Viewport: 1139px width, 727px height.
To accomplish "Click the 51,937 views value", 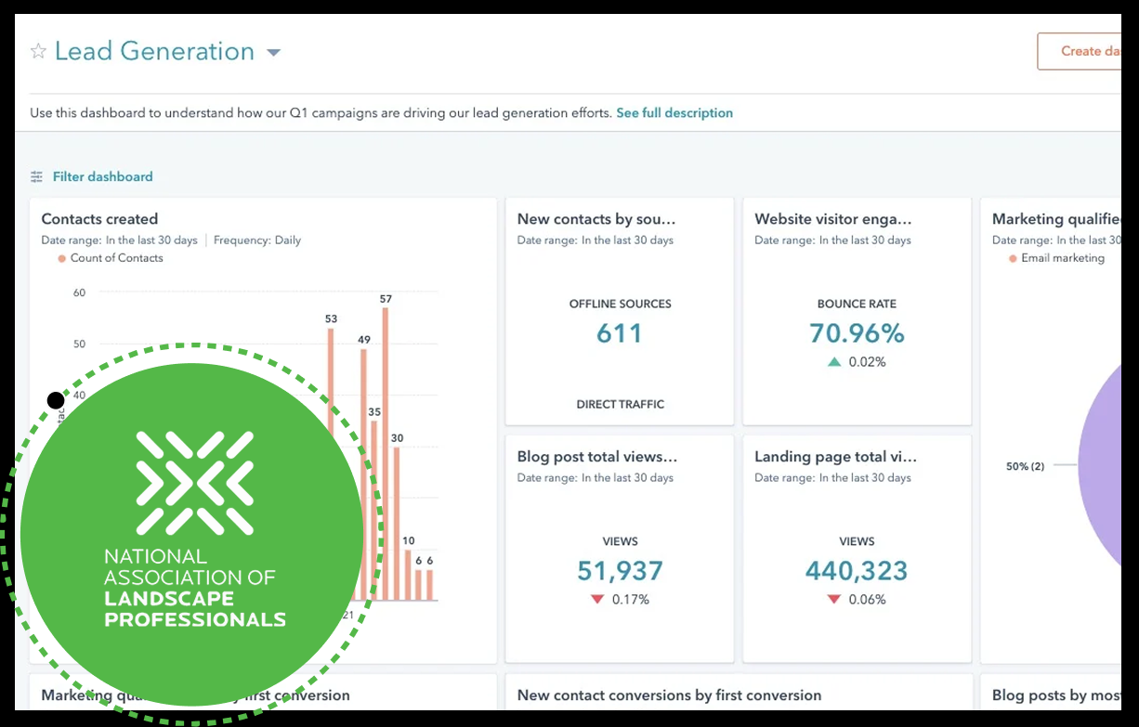I will 620,570.
